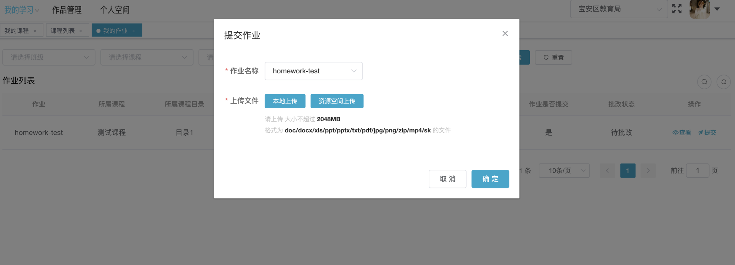
Task: Click the search icon above the table
Action: coord(704,82)
